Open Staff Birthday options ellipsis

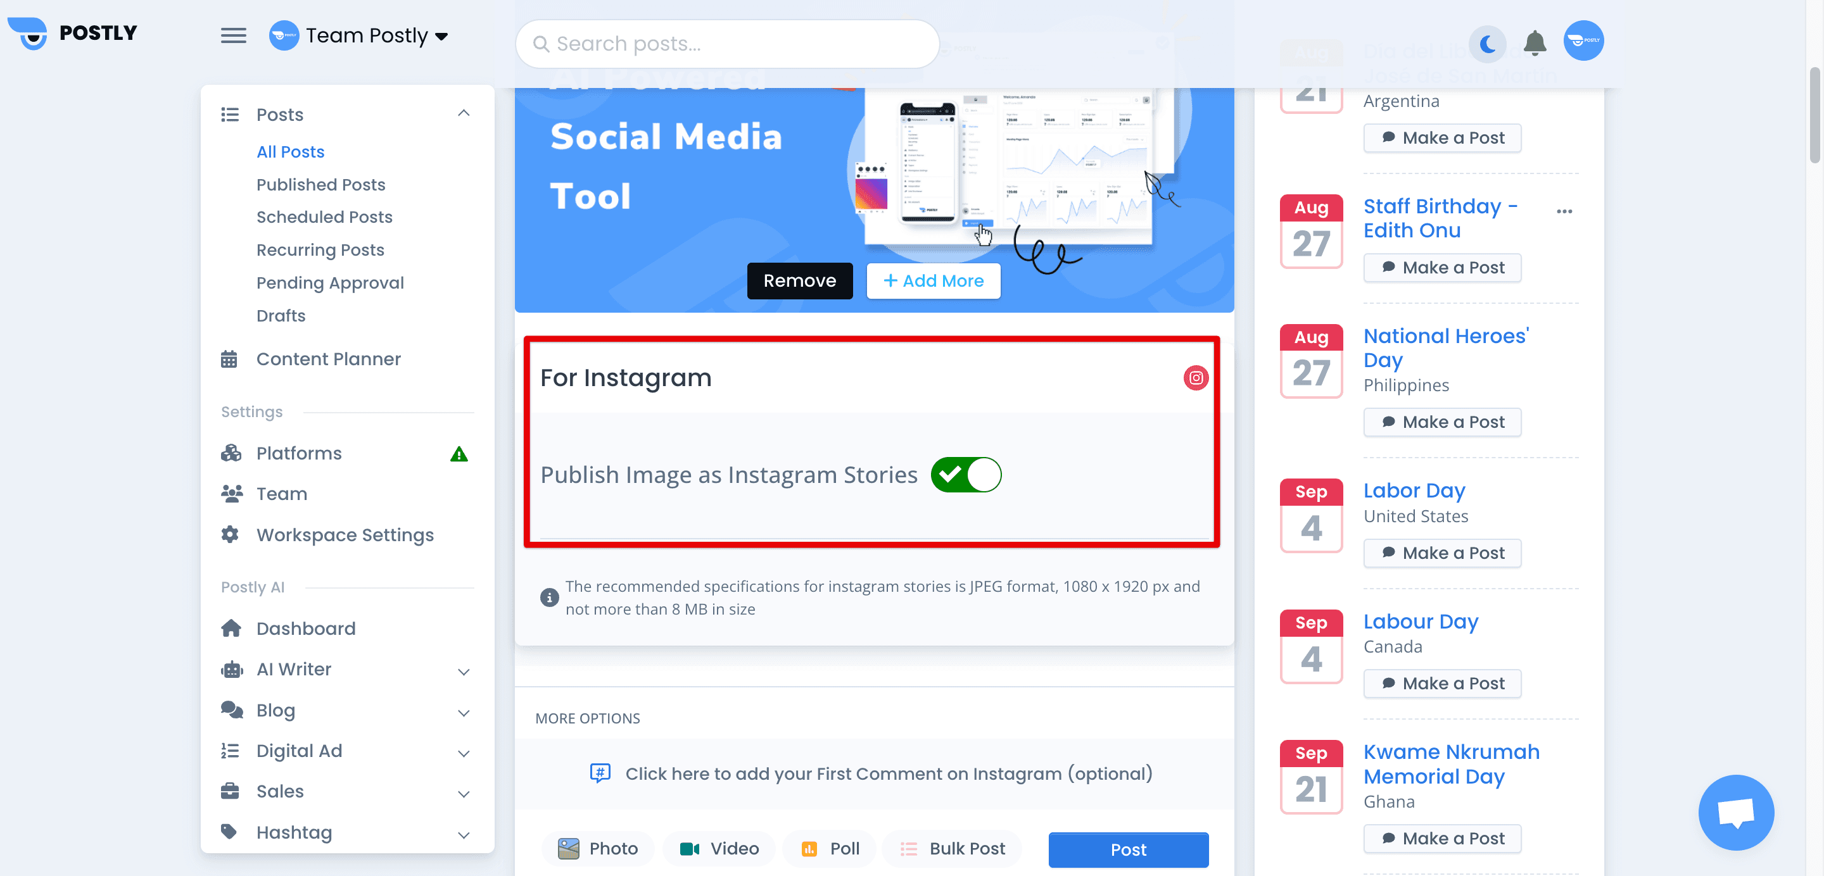click(x=1564, y=211)
